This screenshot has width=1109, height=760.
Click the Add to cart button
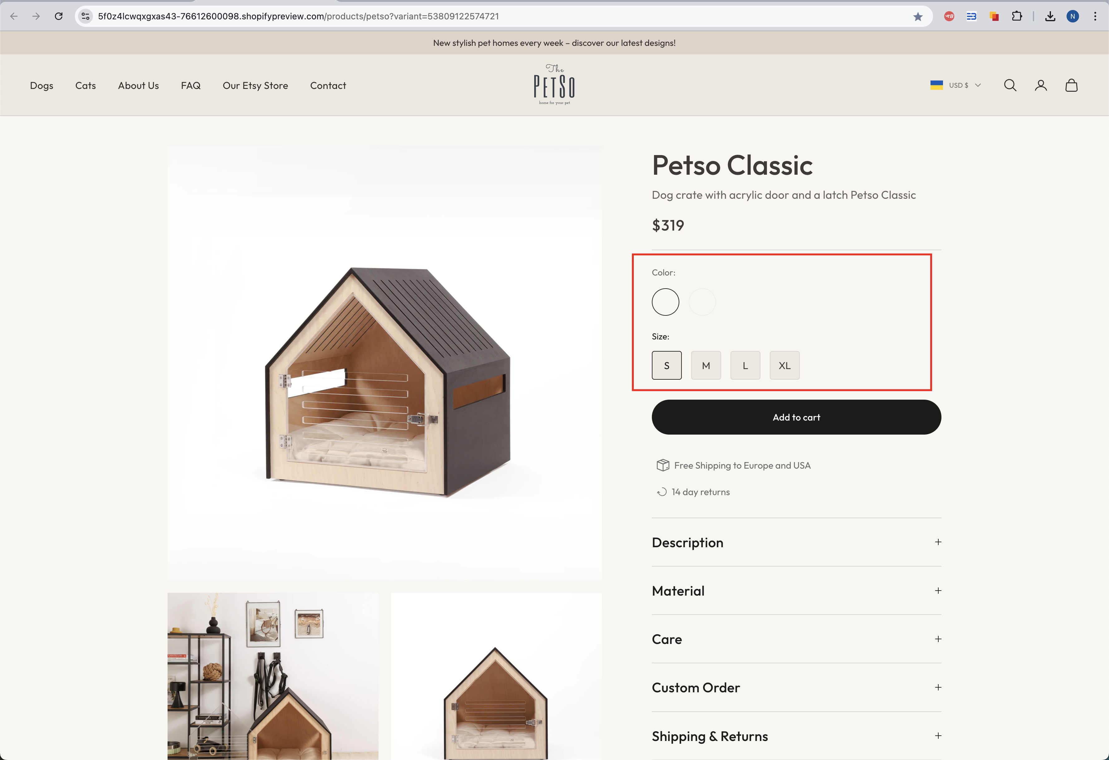pos(796,417)
